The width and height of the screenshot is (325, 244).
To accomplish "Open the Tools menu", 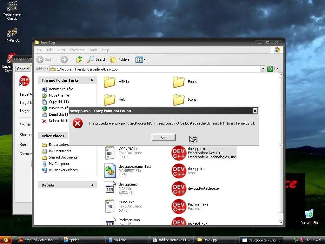I will pos(93,50).
